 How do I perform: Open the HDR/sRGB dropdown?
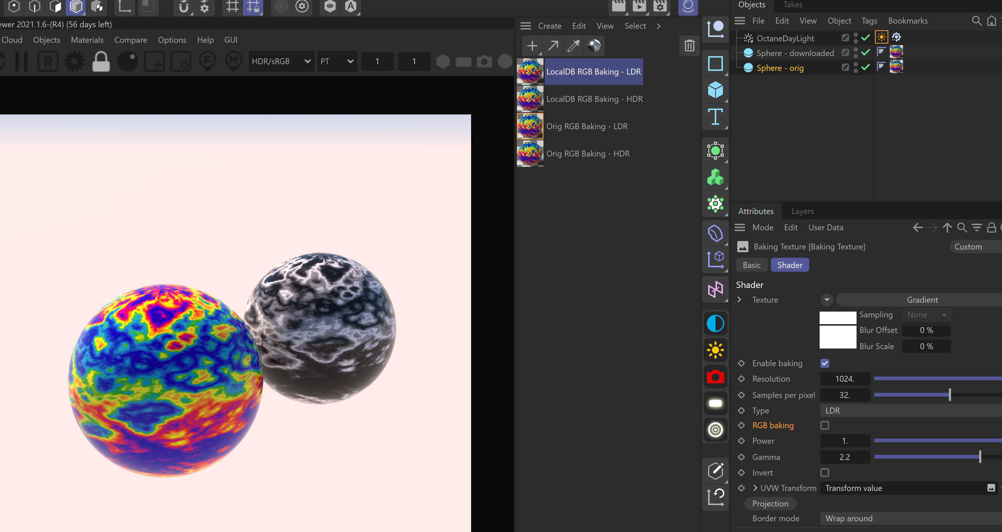click(x=281, y=61)
